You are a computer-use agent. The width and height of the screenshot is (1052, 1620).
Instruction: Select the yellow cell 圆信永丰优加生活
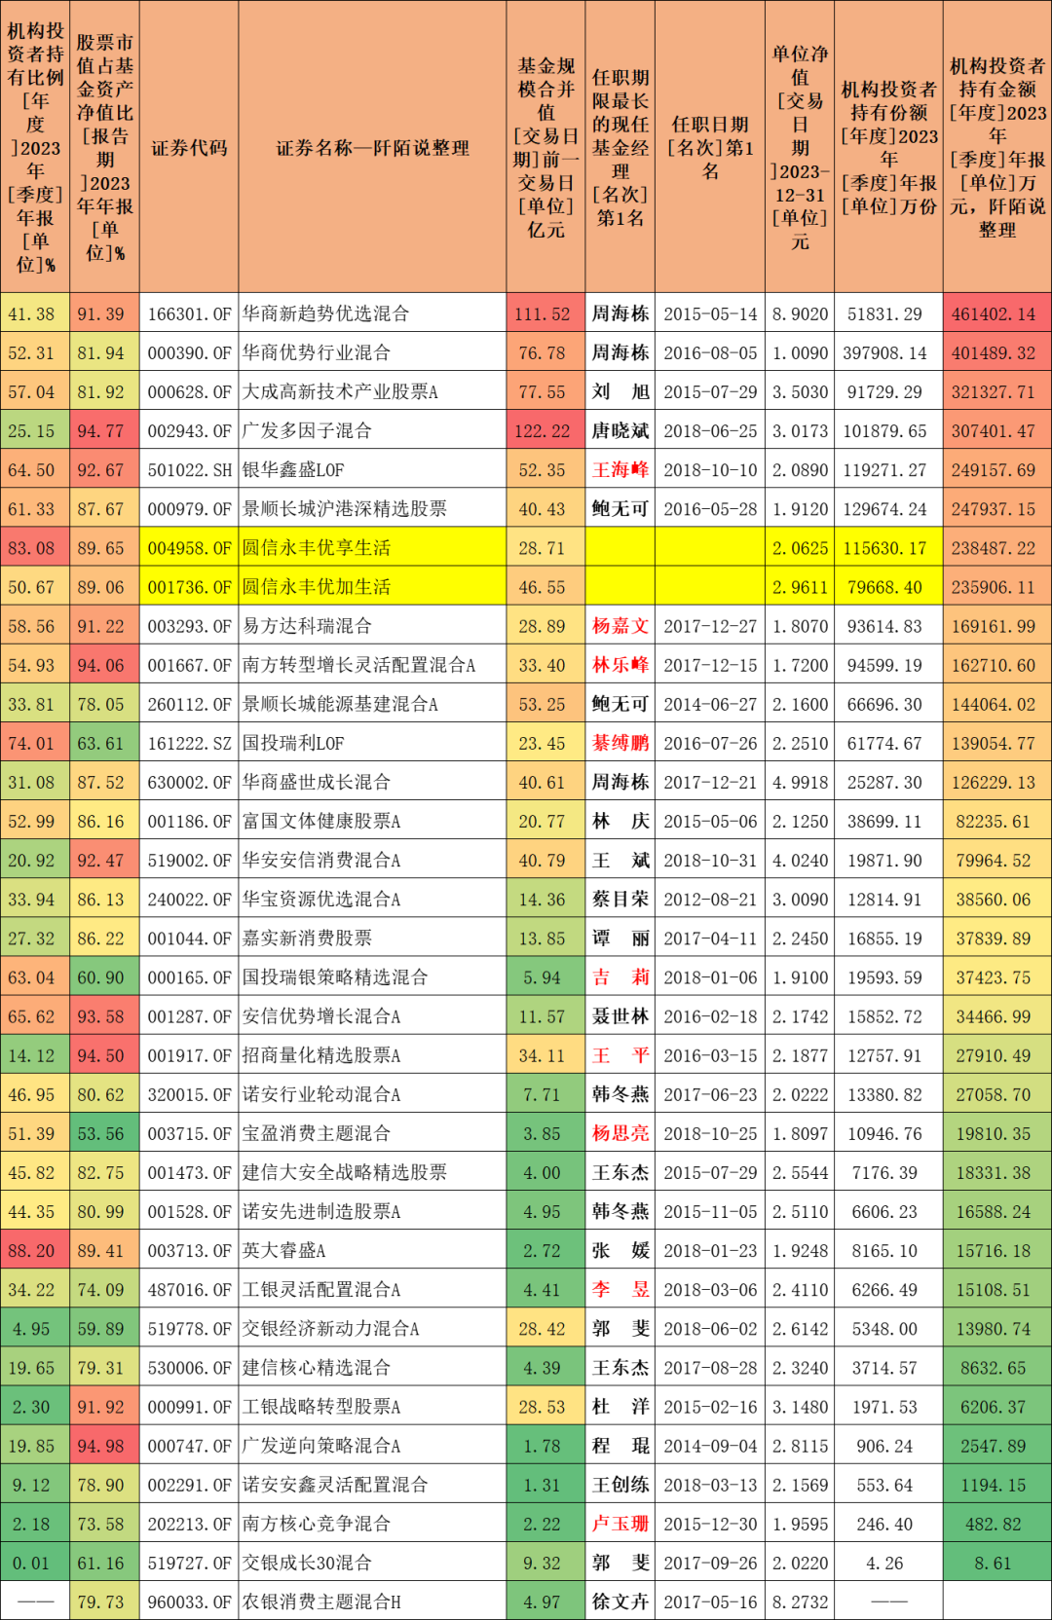click(372, 587)
